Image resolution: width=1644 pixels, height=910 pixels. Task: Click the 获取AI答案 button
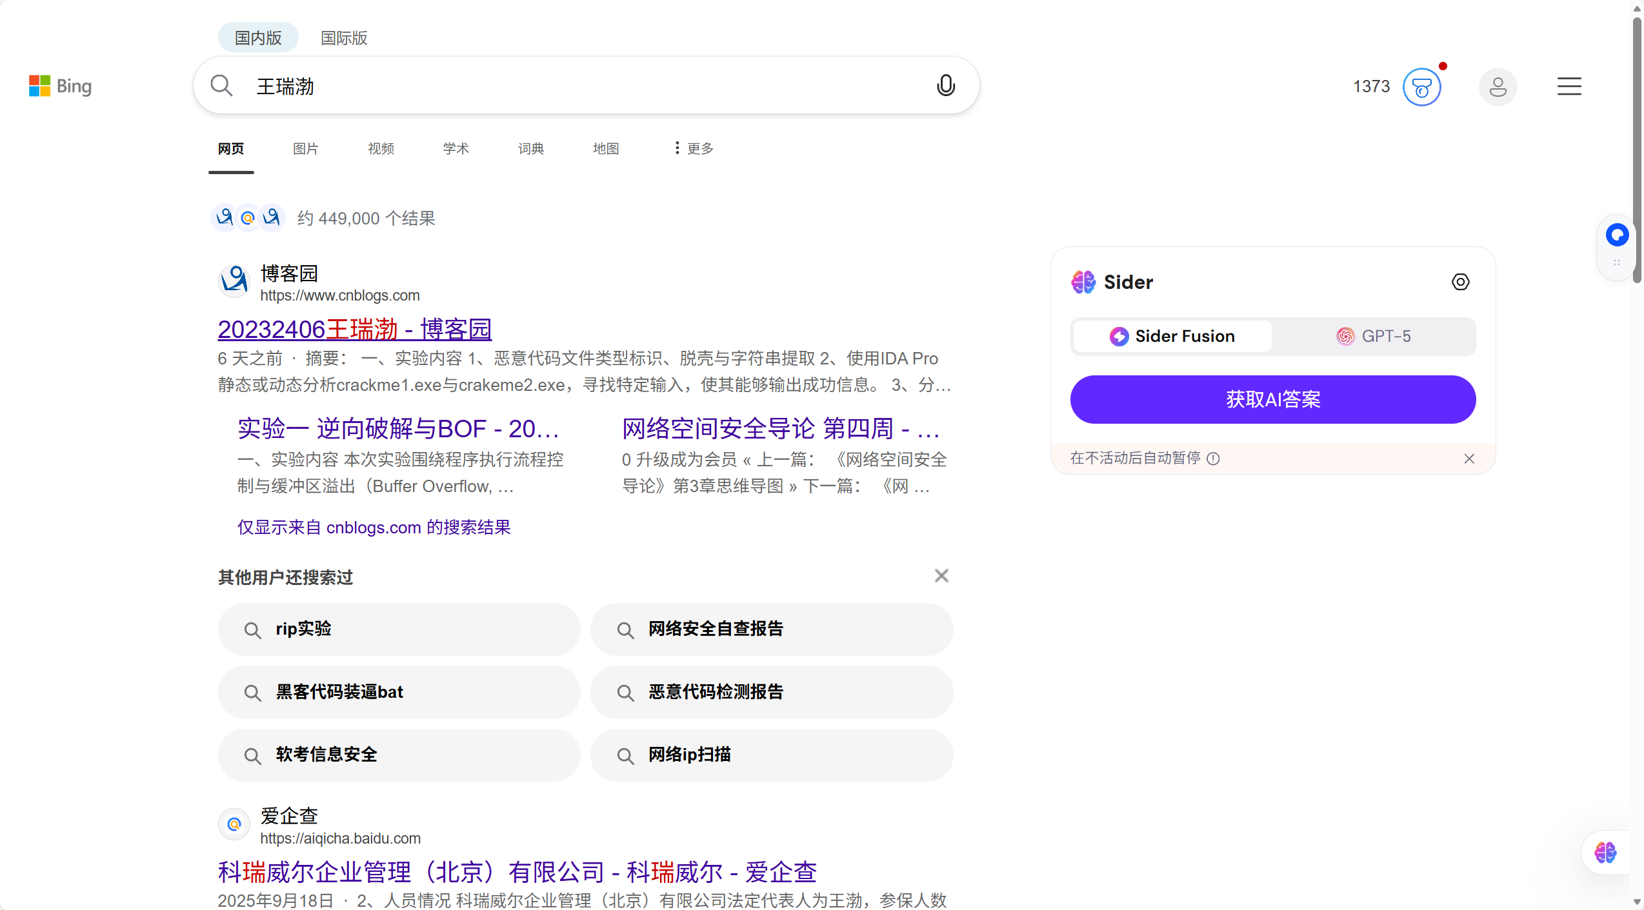1272,399
